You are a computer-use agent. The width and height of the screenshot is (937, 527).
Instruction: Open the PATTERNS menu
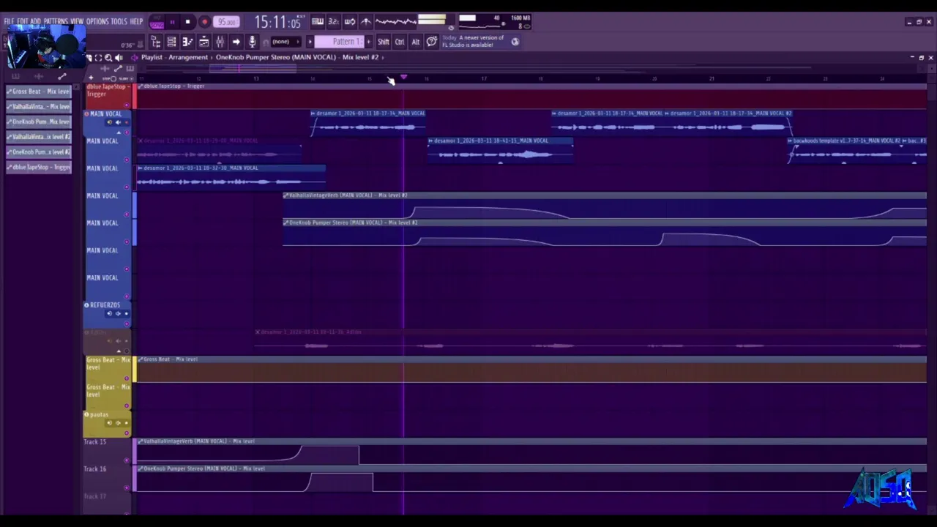[x=56, y=21]
